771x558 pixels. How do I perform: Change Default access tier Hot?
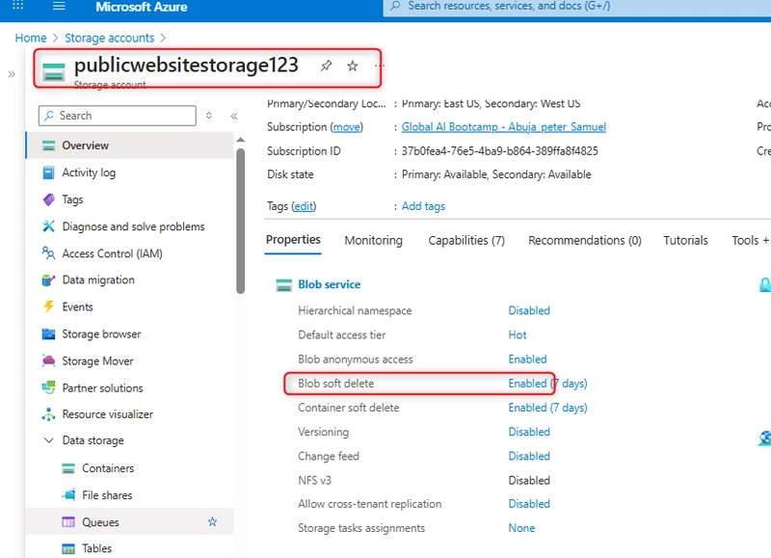(x=518, y=334)
